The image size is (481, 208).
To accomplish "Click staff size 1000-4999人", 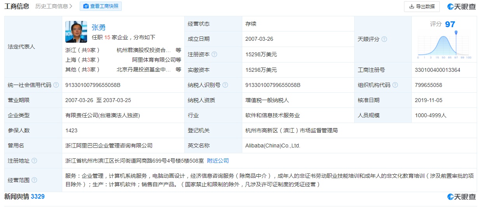I will point(430,115).
